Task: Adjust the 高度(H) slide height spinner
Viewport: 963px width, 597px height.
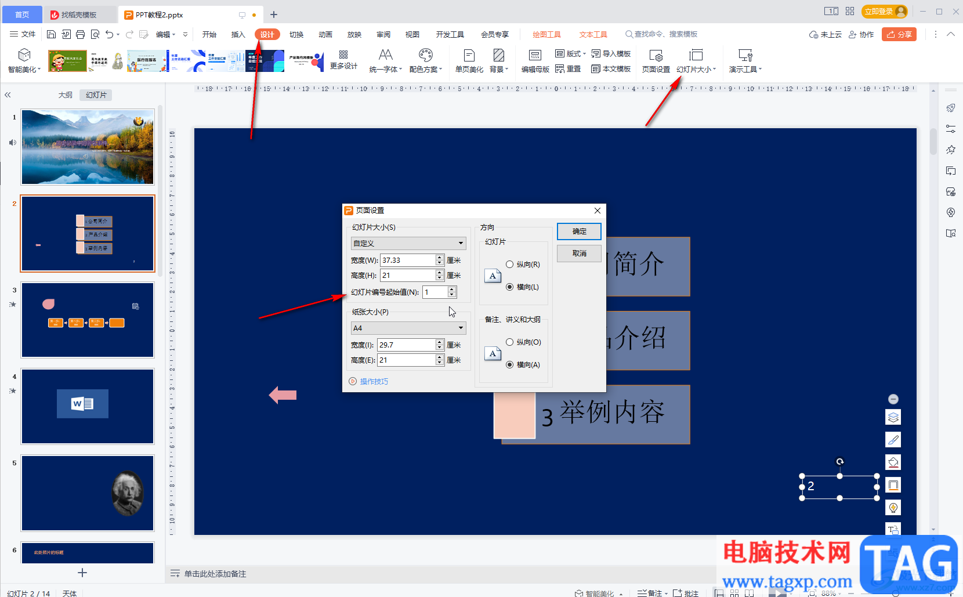Action: tap(440, 275)
